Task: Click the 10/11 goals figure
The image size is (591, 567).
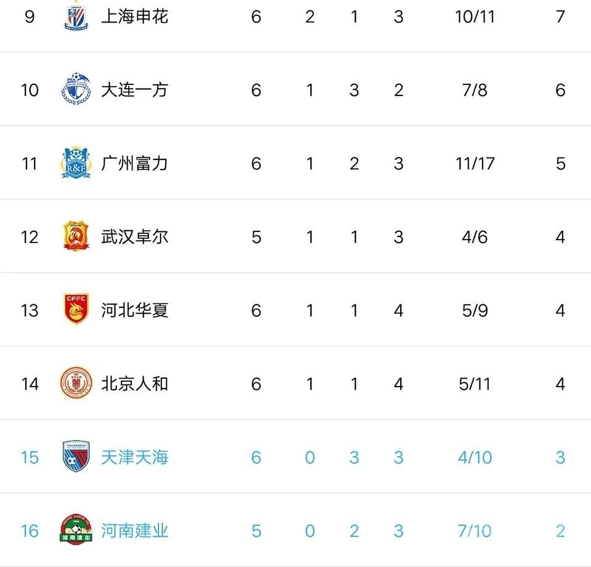Action: tap(475, 17)
